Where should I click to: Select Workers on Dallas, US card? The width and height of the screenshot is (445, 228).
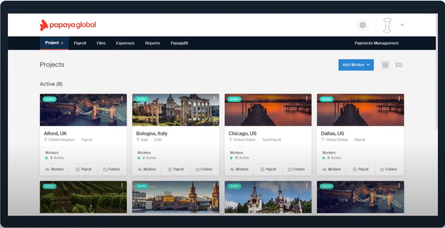(x=331, y=170)
